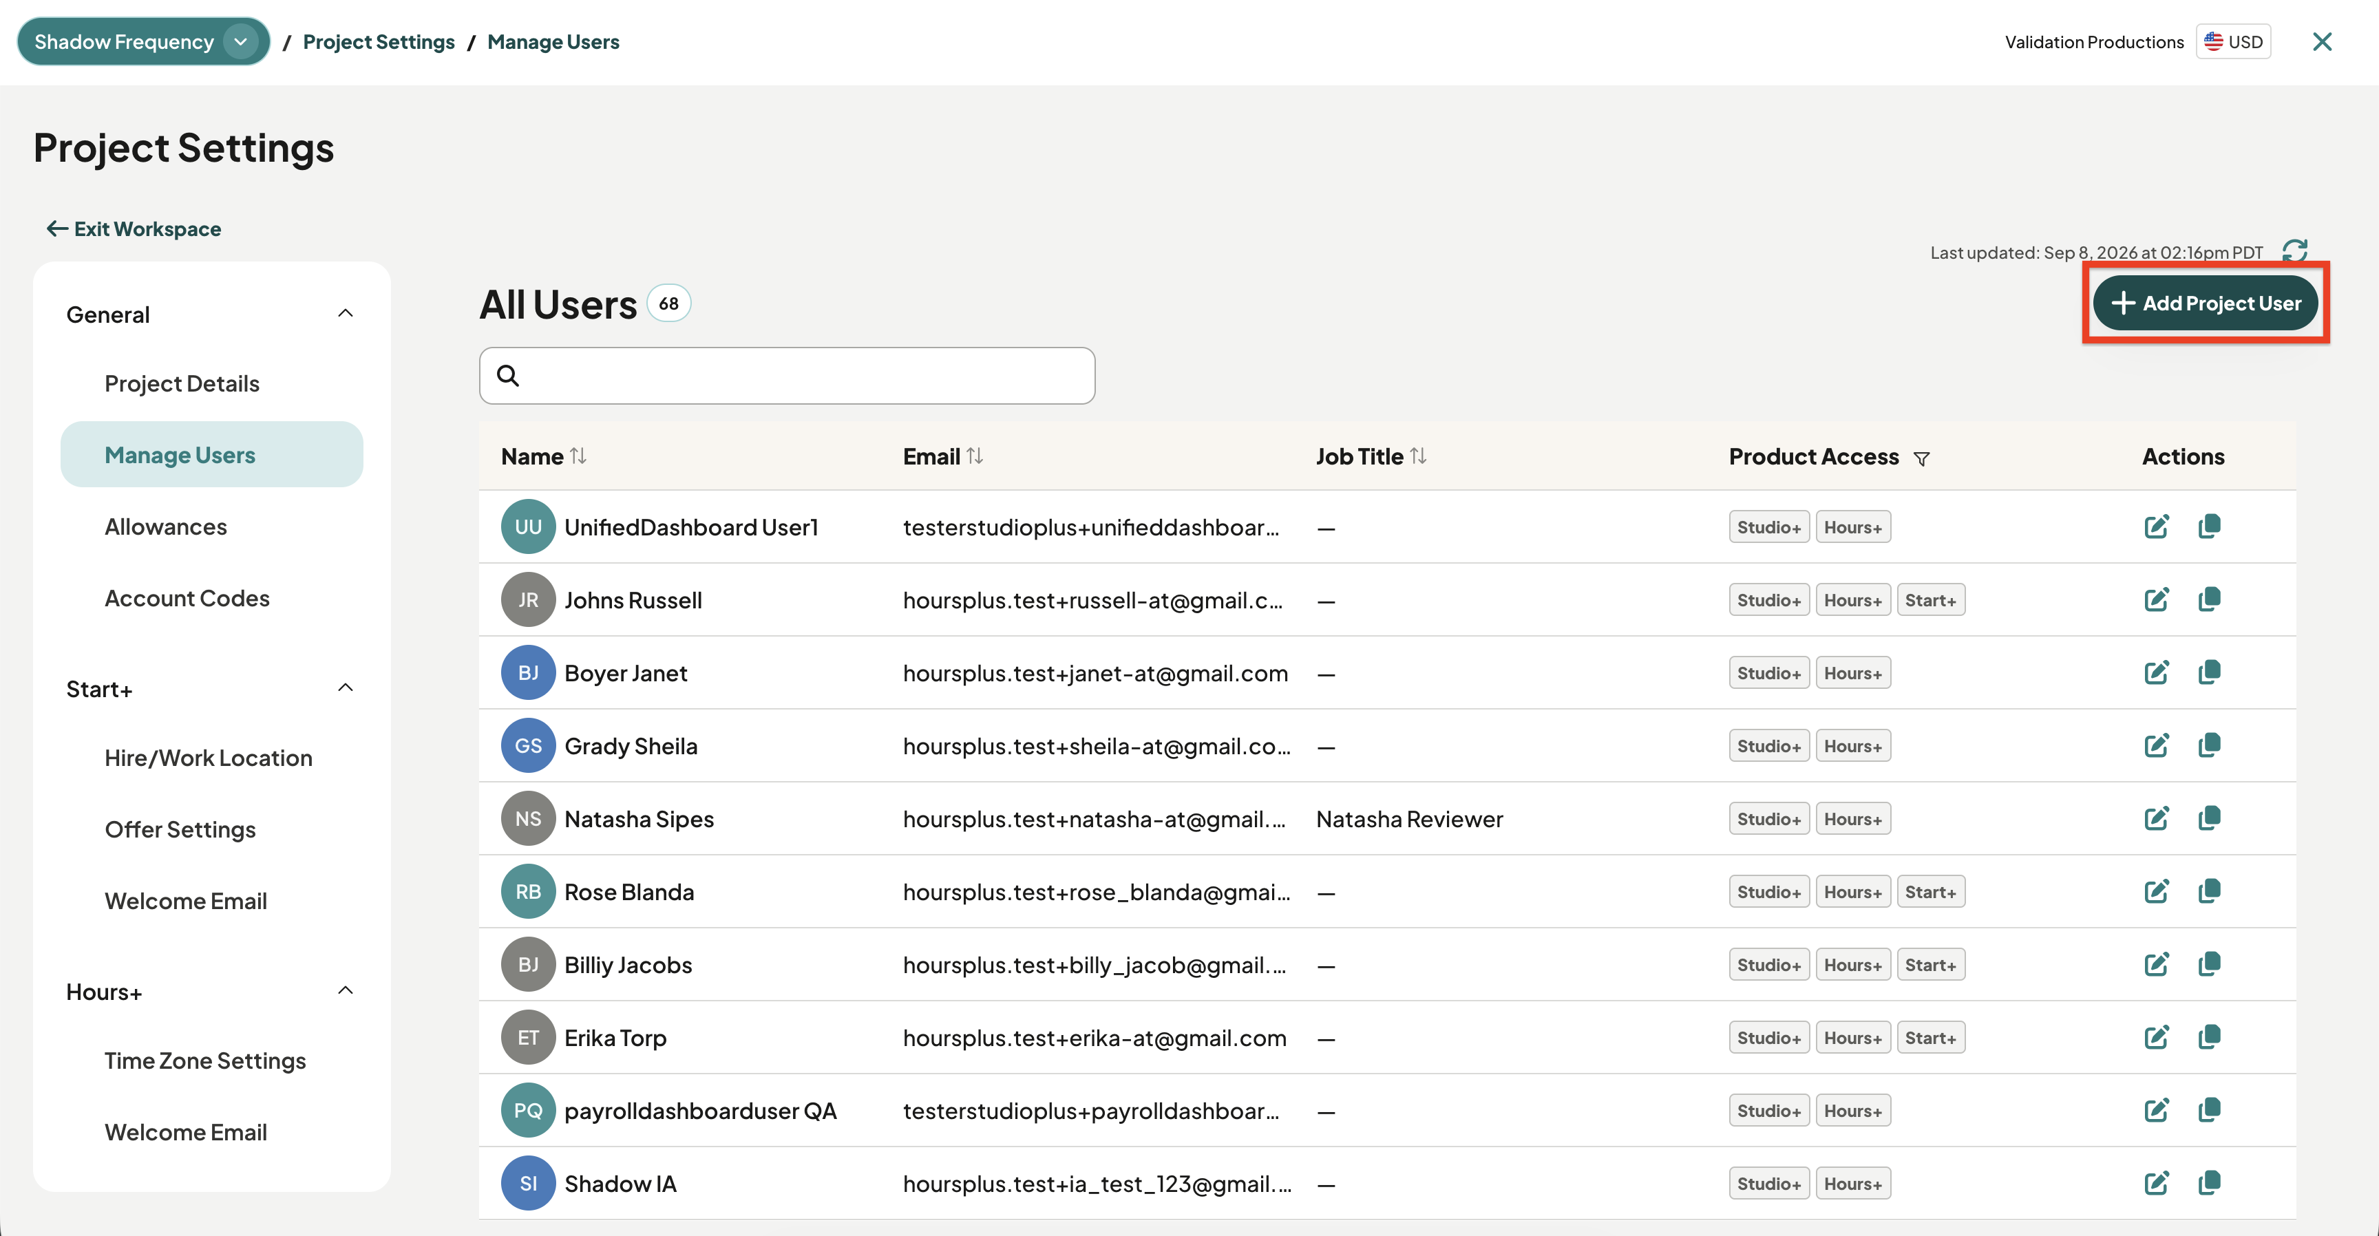This screenshot has height=1236, width=2379.
Task: Click the Add Project User button
Action: [x=2206, y=303]
